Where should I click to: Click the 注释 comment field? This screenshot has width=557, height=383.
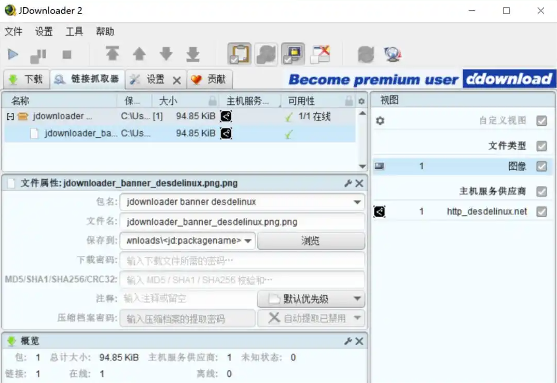188,299
